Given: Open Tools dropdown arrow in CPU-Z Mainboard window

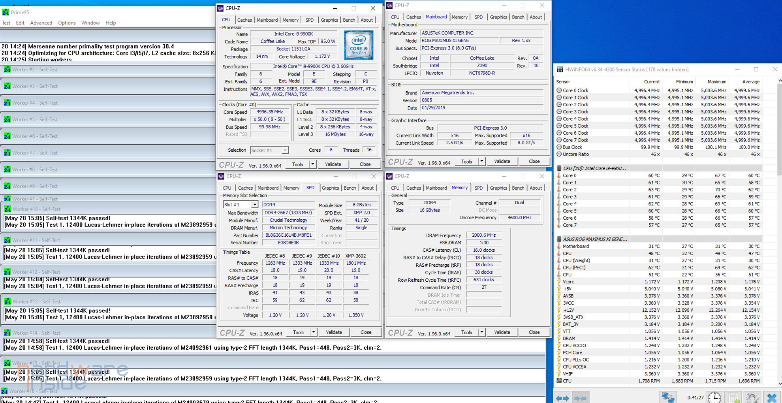Looking at the screenshot, I should pyautogui.click(x=481, y=161).
